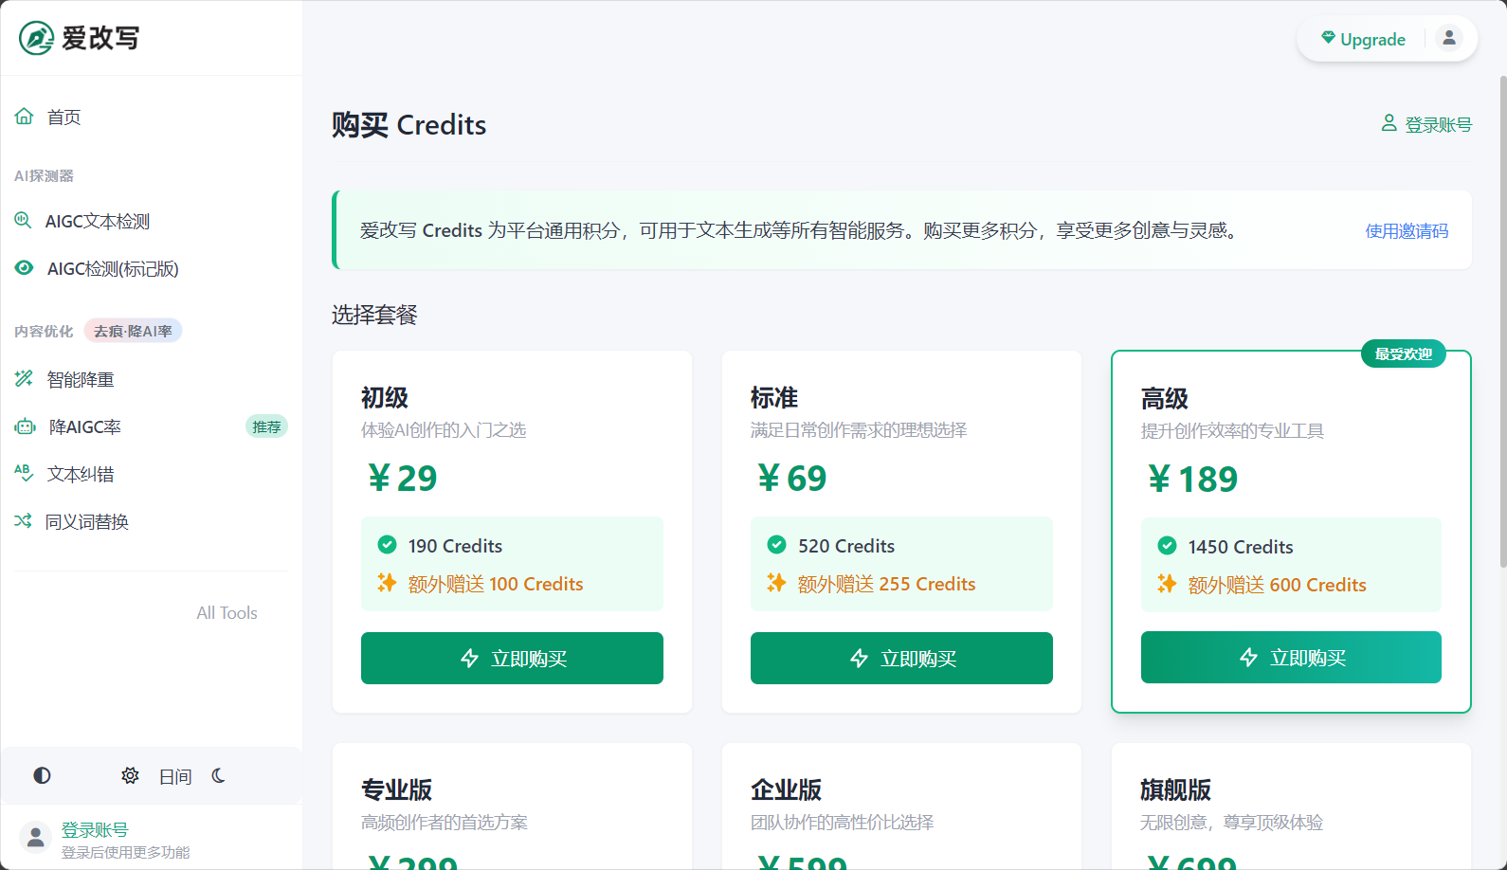
Task: Click 登录账号 in sidebar bottom
Action: point(95,830)
